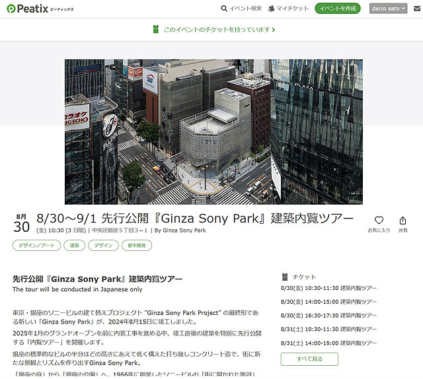Screen dimensions: 423x379
Task: Click venue address 中央区銀座5丁目3-1
Action: point(120,230)
